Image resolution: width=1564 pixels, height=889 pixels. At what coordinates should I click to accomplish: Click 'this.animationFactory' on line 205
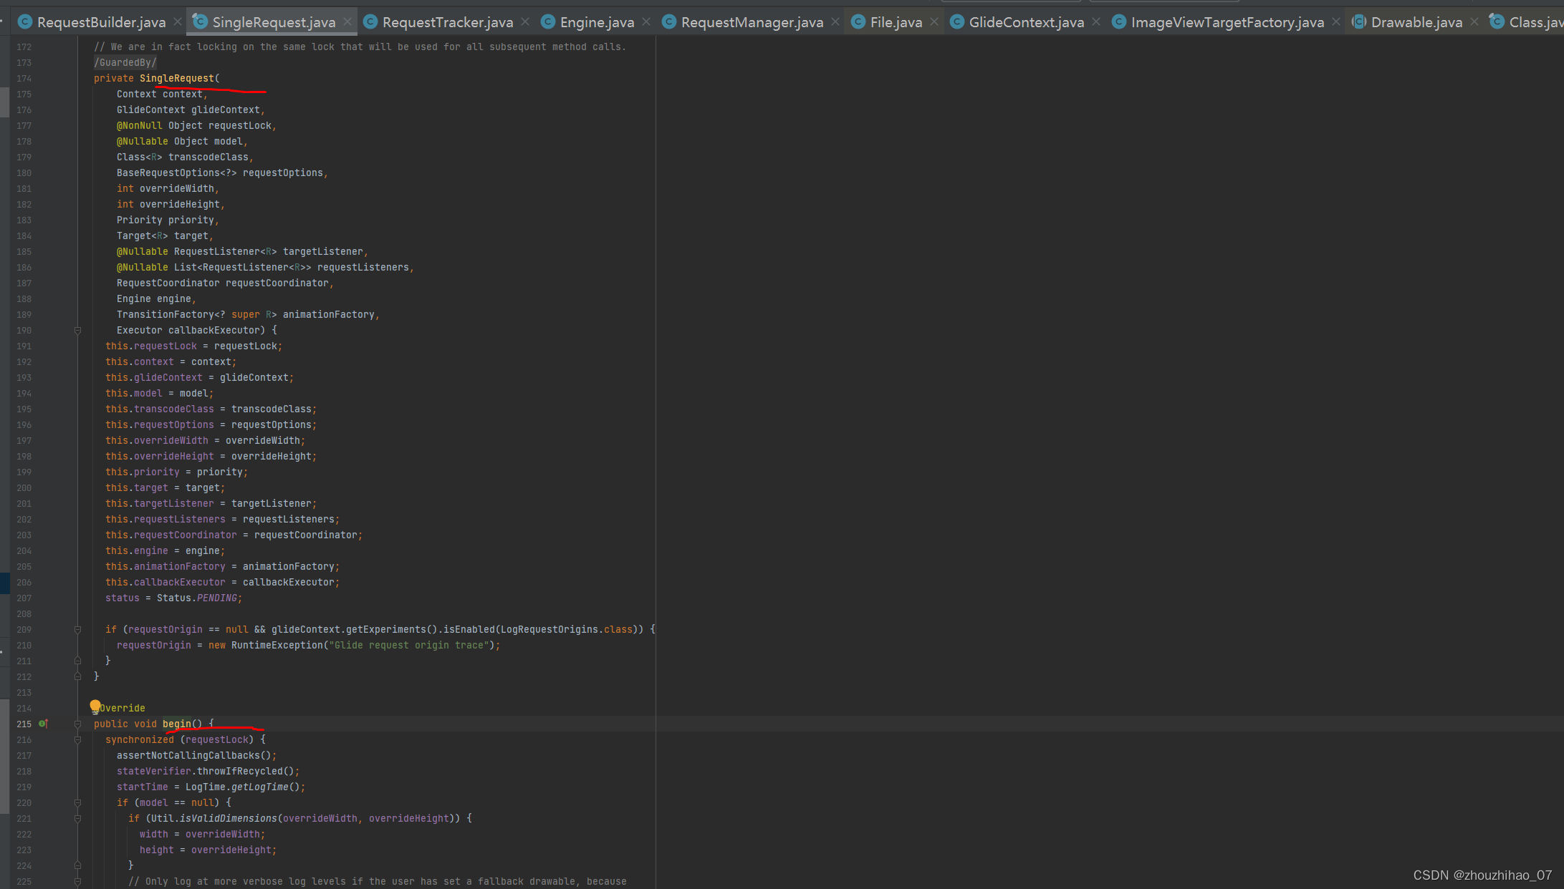pos(165,566)
